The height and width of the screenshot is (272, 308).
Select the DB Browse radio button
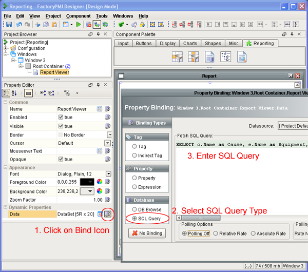coord(134,209)
